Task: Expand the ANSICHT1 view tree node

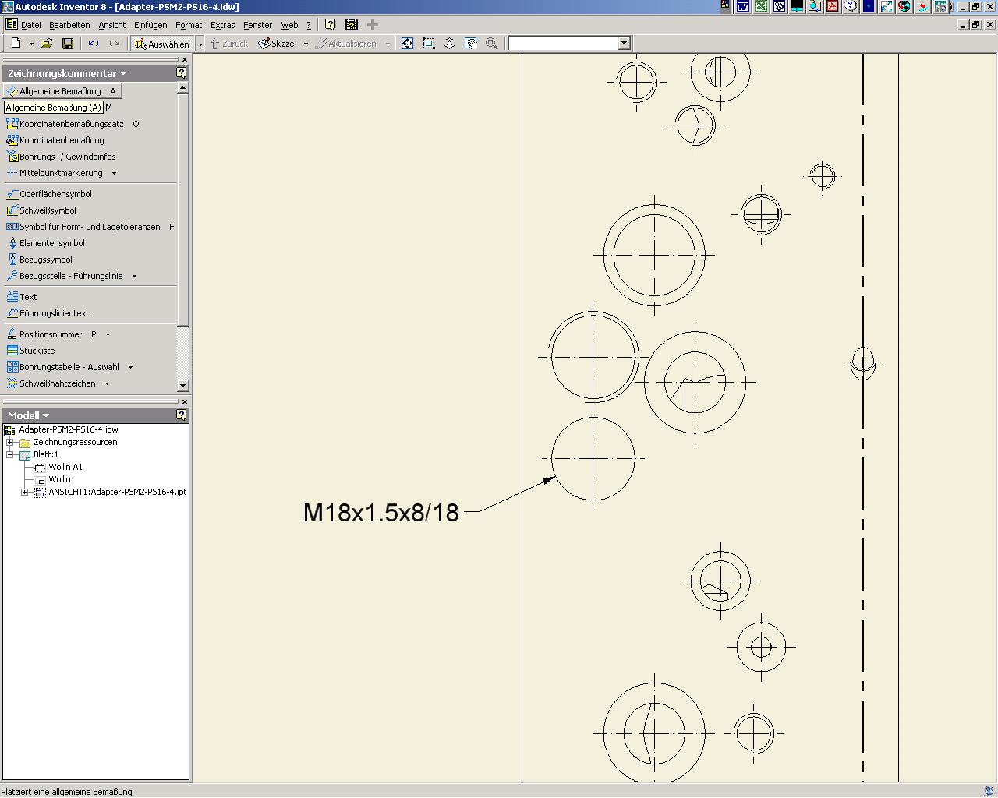Action: click(25, 493)
